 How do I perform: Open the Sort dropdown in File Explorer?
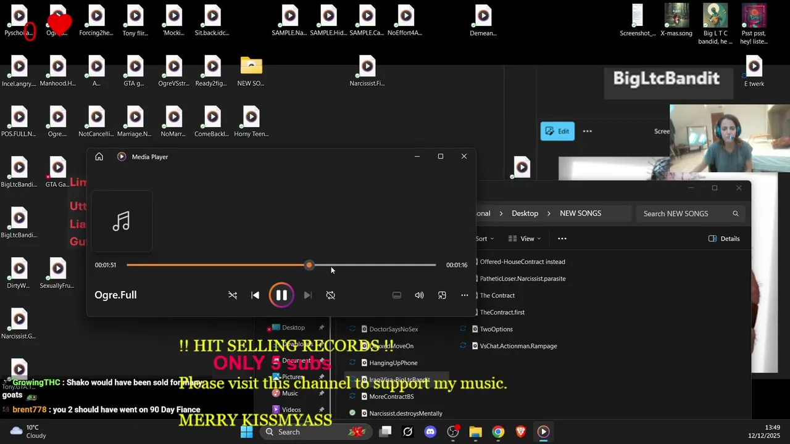point(485,239)
